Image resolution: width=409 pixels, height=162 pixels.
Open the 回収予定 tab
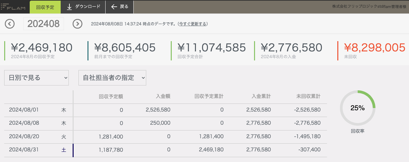click(45, 7)
